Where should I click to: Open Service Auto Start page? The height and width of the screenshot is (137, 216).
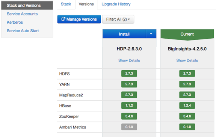pos(23,31)
